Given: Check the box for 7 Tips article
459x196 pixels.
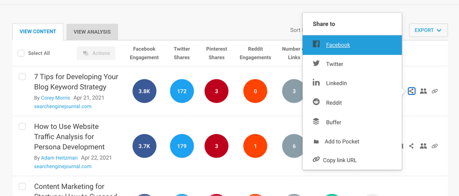Looking at the screenshot, I should [22, 77].
